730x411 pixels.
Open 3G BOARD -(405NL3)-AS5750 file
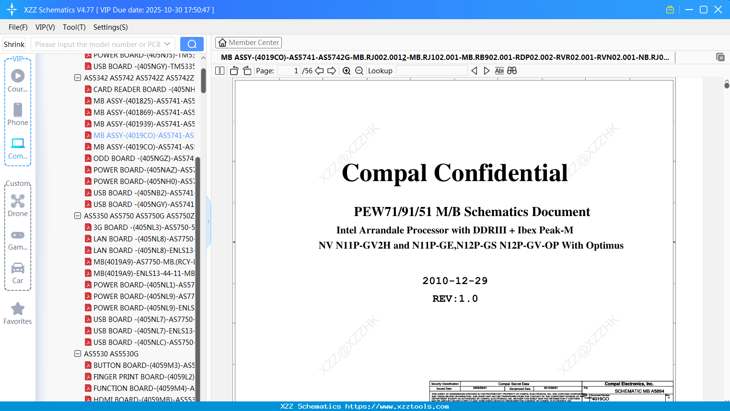tap(140, 227)
